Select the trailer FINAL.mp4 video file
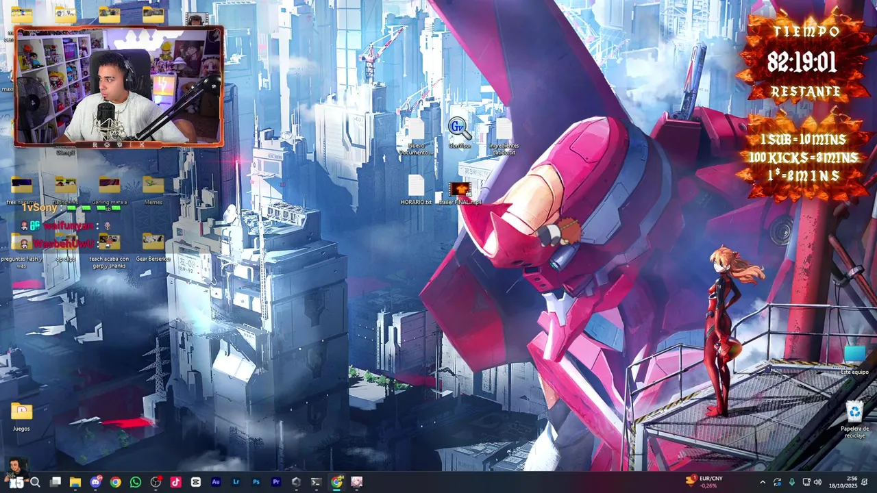Viewport: 877px width, 493px height. click(460, 193)
